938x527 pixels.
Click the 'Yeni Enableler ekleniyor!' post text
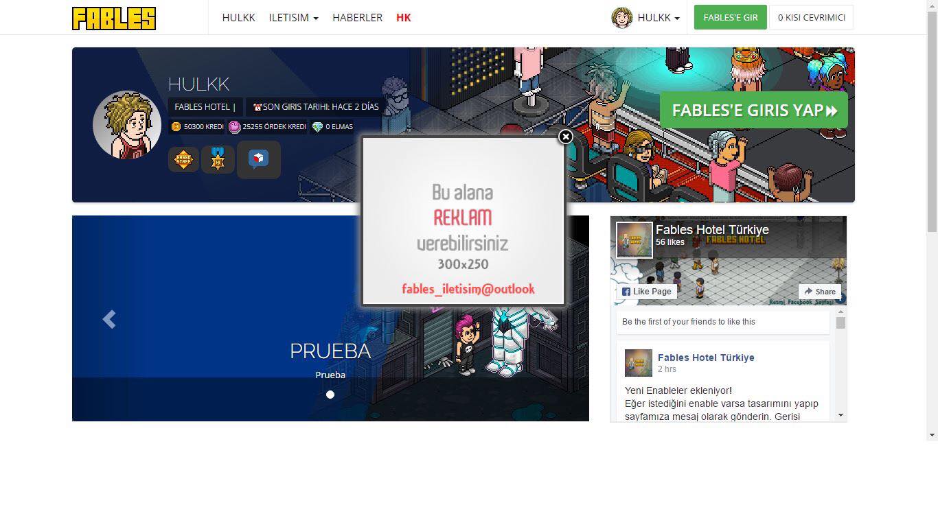(678, 390)
